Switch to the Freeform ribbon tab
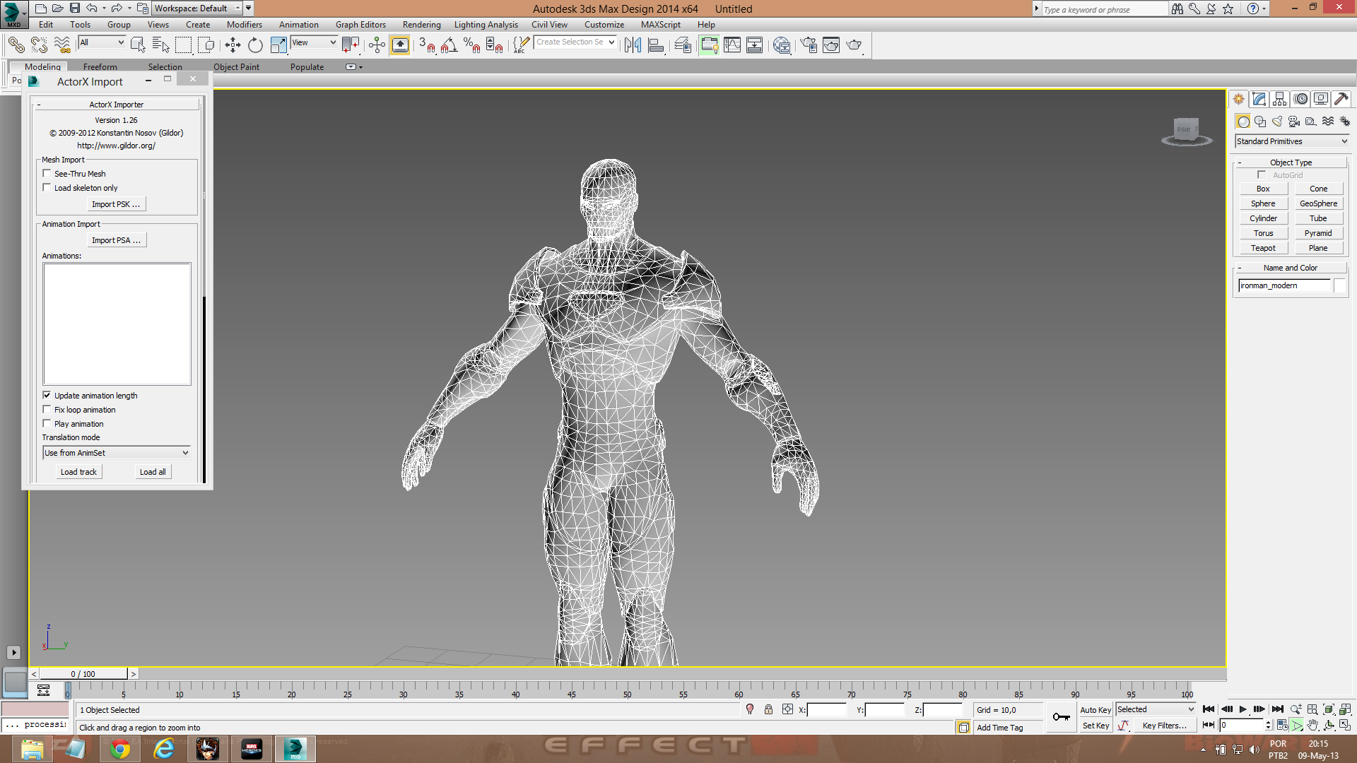Image resolution: width=1357 pixels, height=763 pixels. pyautogui.click(x=100, y=67)
